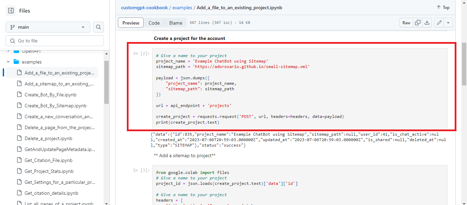Open the main branch selector
Screen dimensions: 467x205
point(48,27)
